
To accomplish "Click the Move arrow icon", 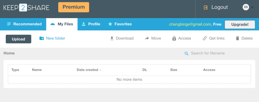I will pyautogui.click(x=147, y=38).
